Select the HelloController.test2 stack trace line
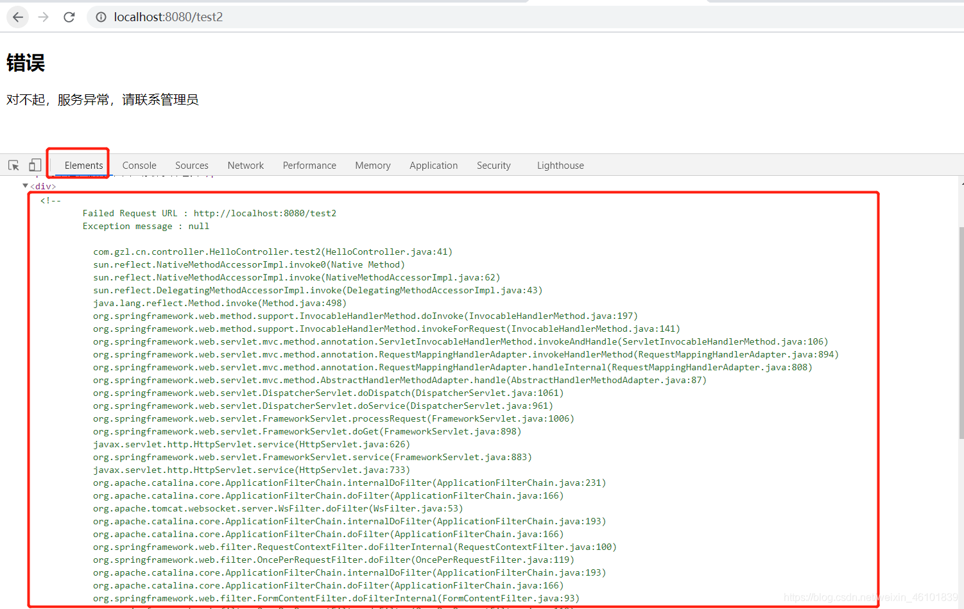The height and width of the screenshot is (609, 964). click(273, 252)
